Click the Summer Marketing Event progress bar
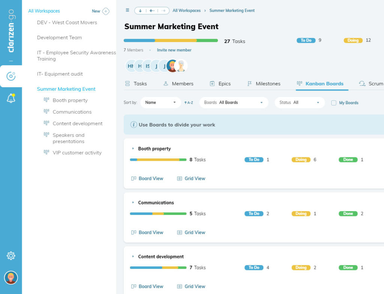 tap(171, 40)
